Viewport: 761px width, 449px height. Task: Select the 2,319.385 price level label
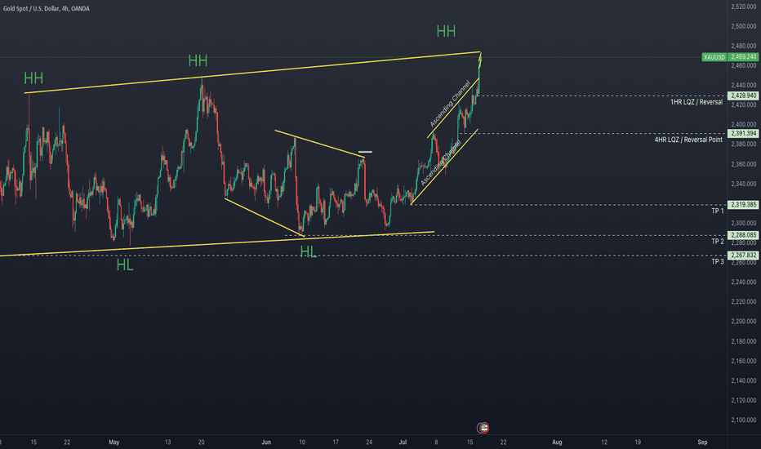coord(742,205)
